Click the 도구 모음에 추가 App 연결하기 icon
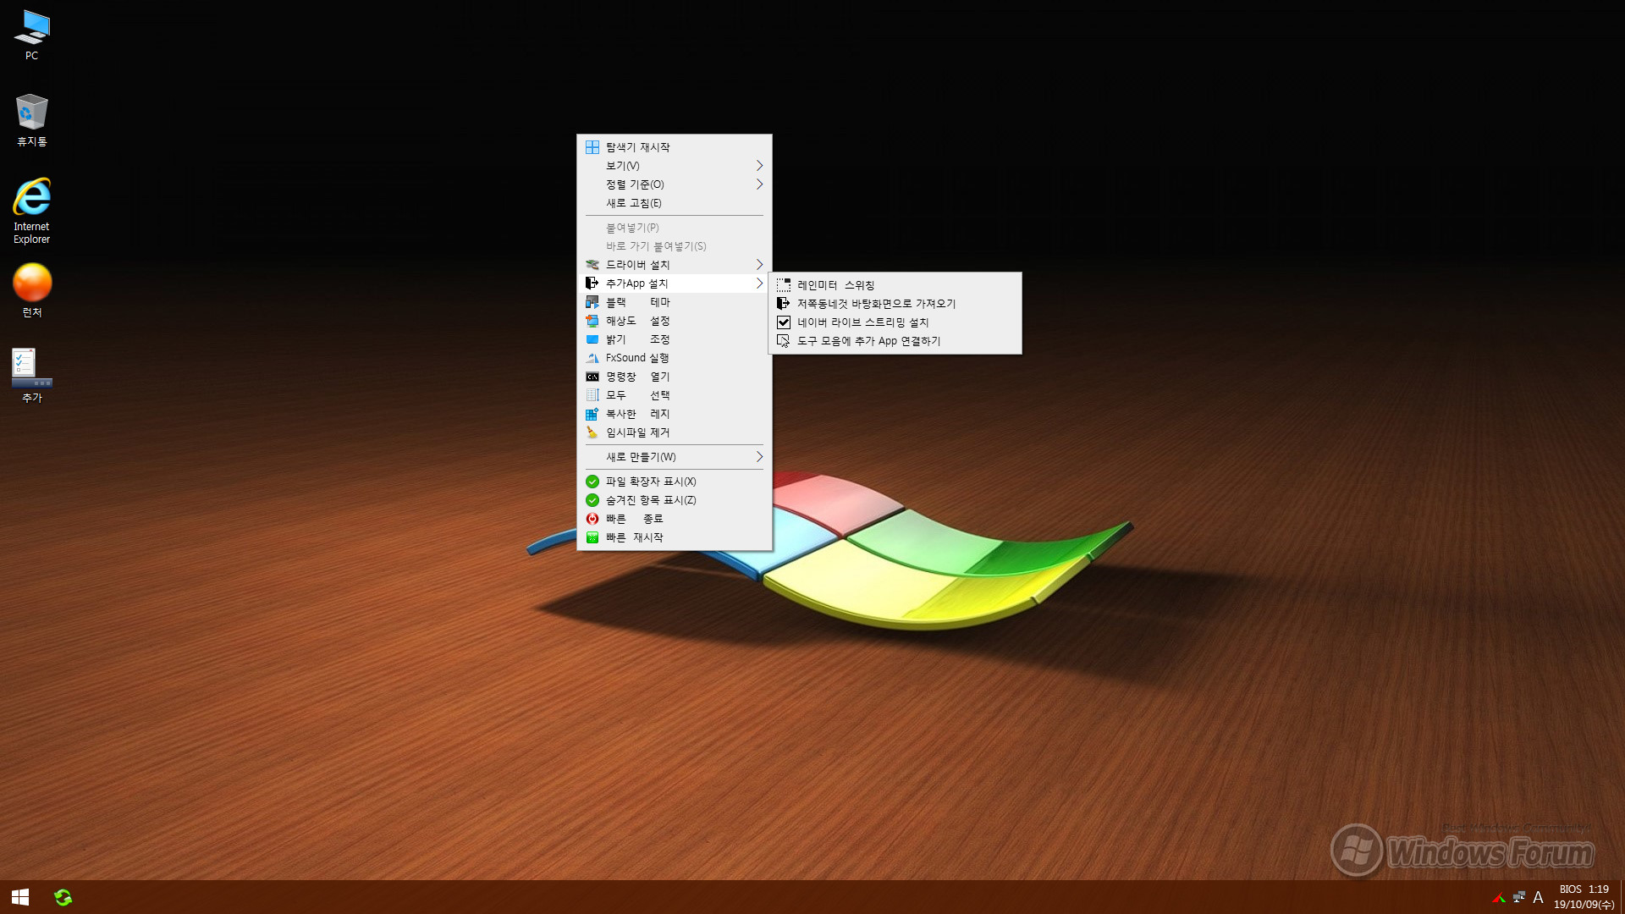Image resolution: width=1625 pixels, height=914 pixels. [x=784, y=341]
